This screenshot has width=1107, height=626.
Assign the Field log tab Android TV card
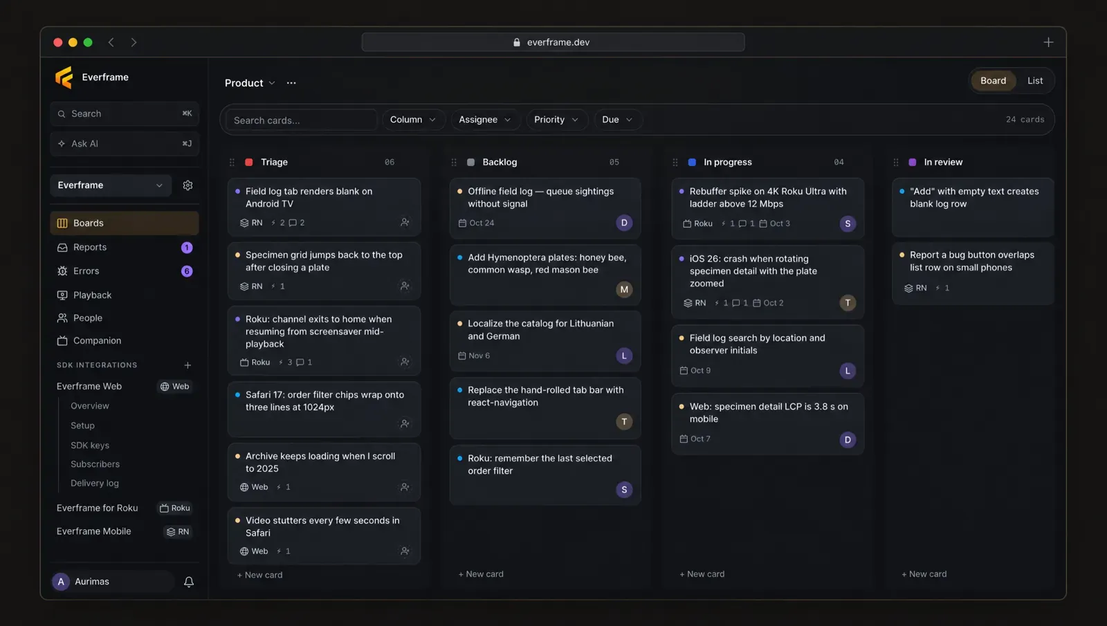(405, 223)
